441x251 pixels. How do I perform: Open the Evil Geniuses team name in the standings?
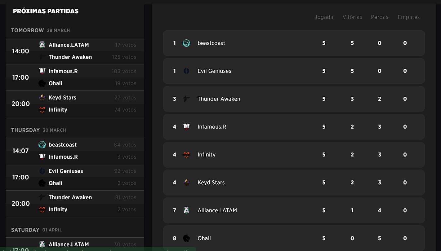pyautogui.click(x=214, y=71)
